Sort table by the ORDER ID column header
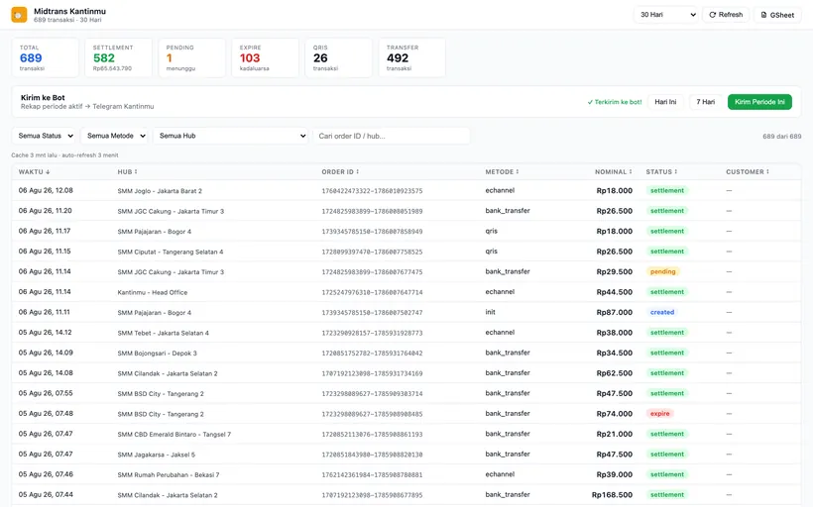Image resolution: width=813 pixels, height=507 pixels. (340, 172)
